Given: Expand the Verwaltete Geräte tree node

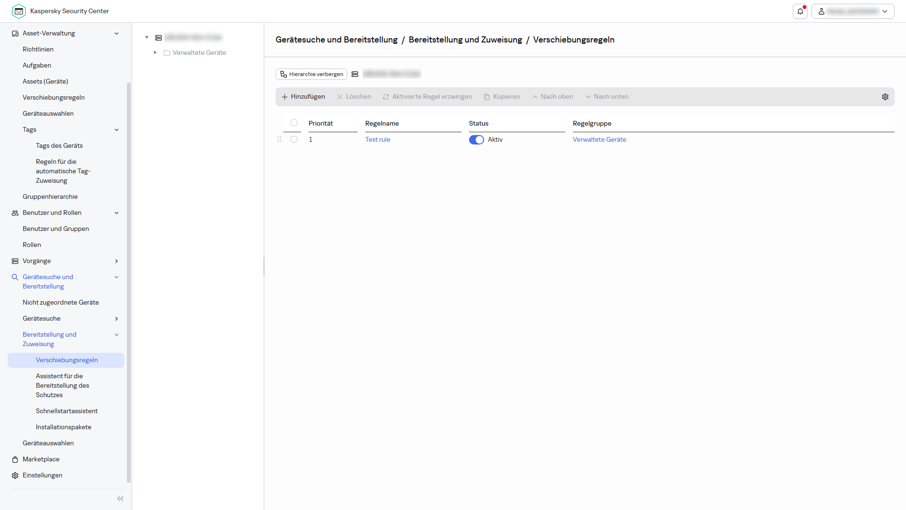Looking at the screenshot, I should 155,52.
